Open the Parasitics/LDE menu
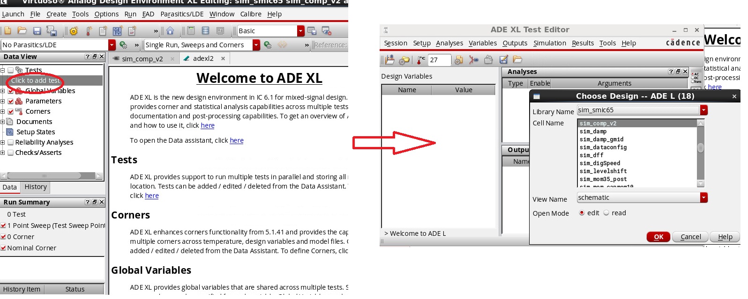Viewport: 748px width, 299px height. [182, 14]
